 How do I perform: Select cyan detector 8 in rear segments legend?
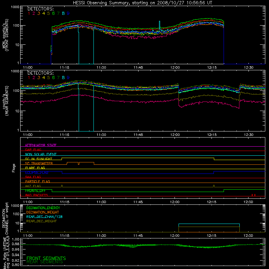click(63, 78)
